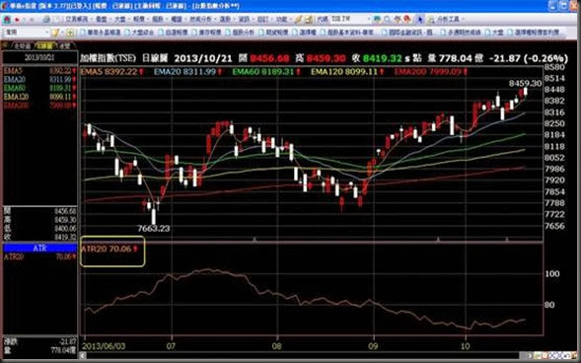Click the 2013/10/21 date box in the left panel
Viewport: 581px width, 363px height.
point(39,57)
